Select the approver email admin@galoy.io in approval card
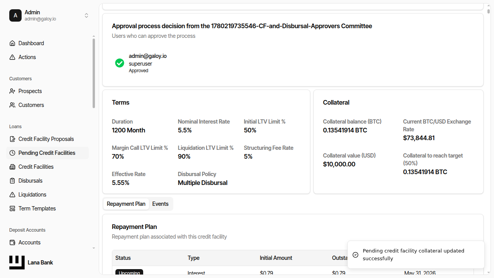Screen dimensions: 494x278 [148, 56]
